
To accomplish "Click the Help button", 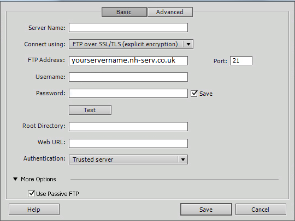I will point(34,210).
